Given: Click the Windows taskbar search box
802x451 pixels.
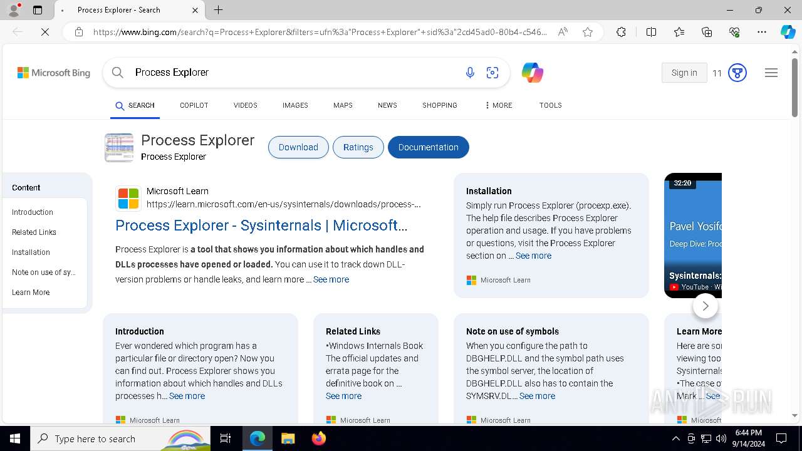Looking at the screenshot, I should (120, 438).
